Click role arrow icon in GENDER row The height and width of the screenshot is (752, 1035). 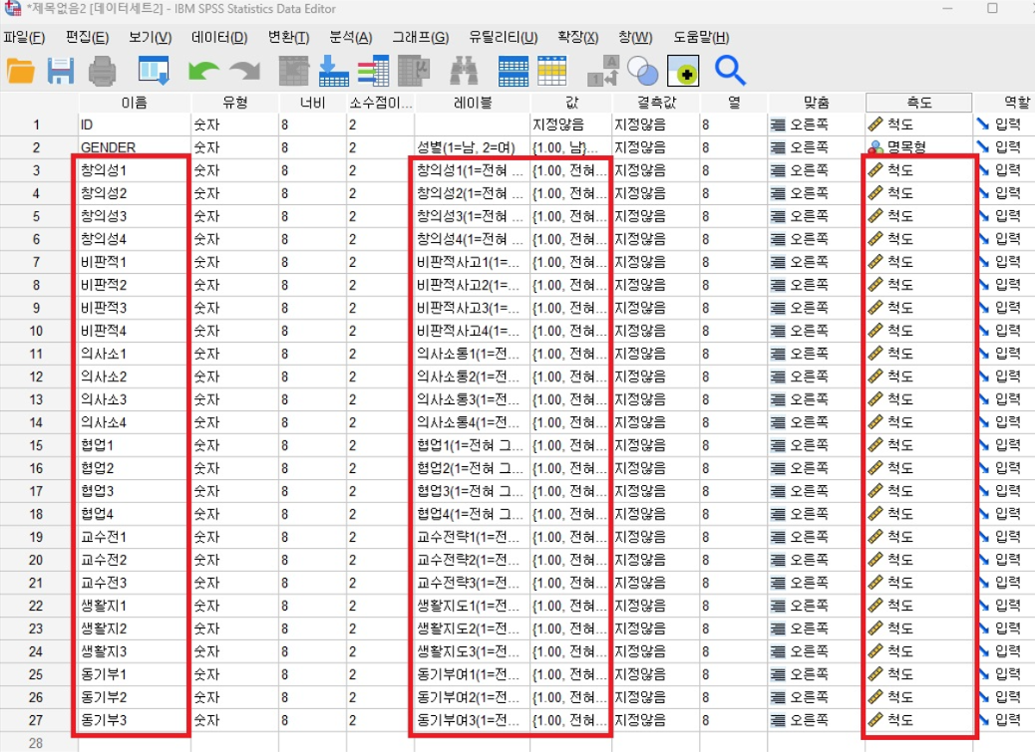[x=983, y=147]
